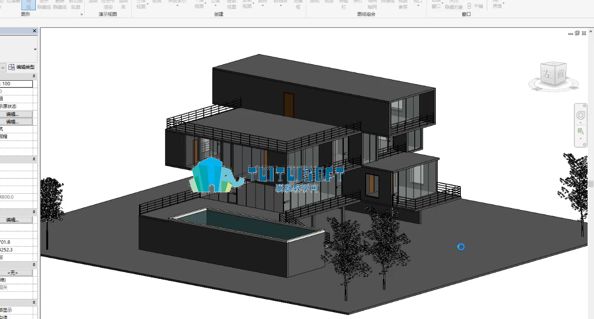The image size is (594, 319).
Task: Select the 剖切面轮廓 cut profile tool
Action: point(75,4)
